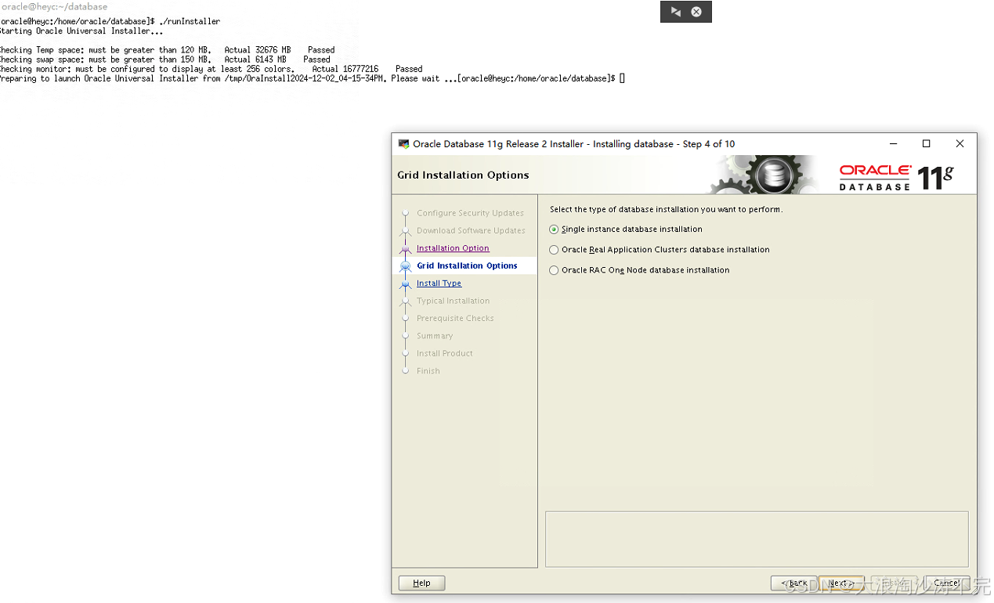
Task: Click the round X icon in top overlay
Action: click(x=696, y=12)
